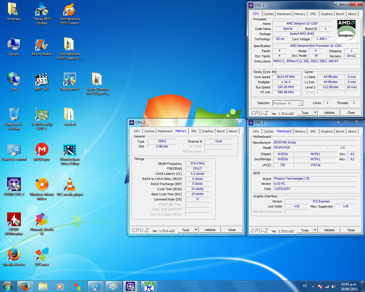
Task: Open Tools dropdown arrow in Memory window
Action: [x=196, y=230]
